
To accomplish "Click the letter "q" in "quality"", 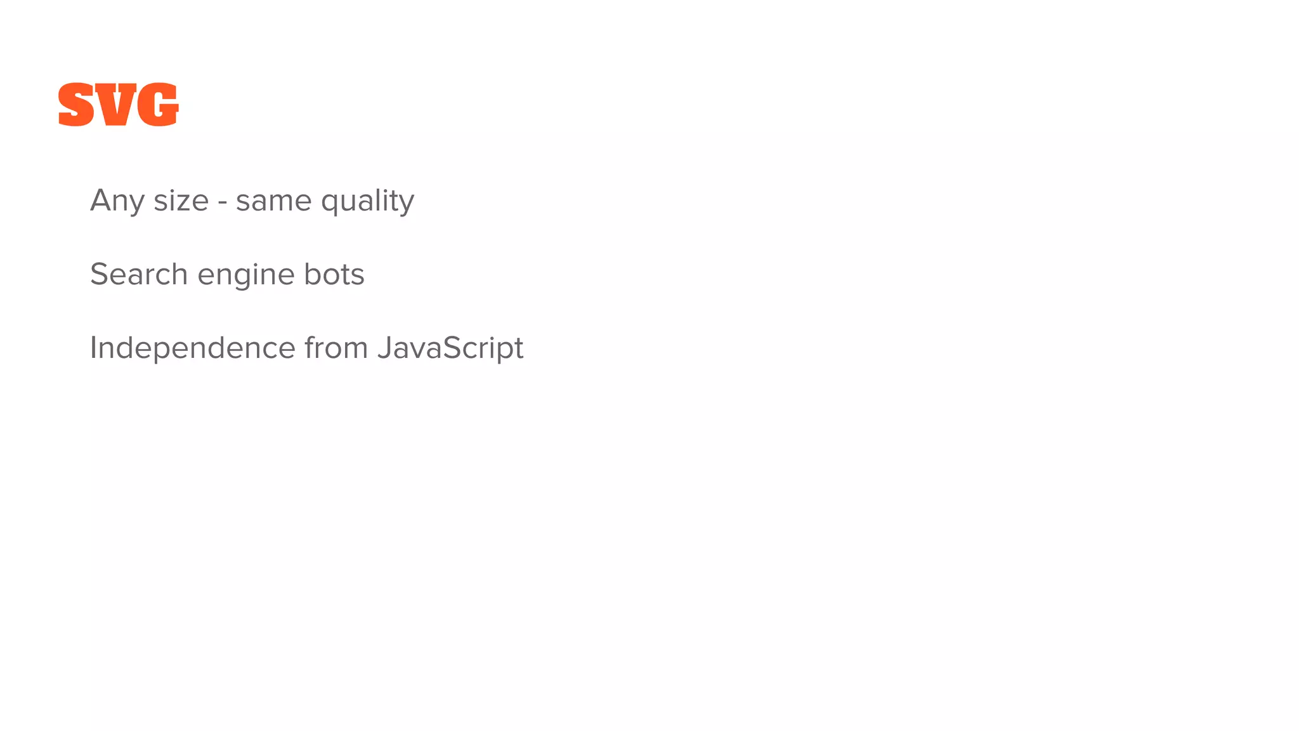I will pos(330,204).
